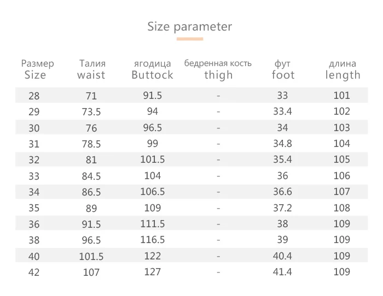Click the длина length column header
This screenshot has height=296, width=383.
343,69
